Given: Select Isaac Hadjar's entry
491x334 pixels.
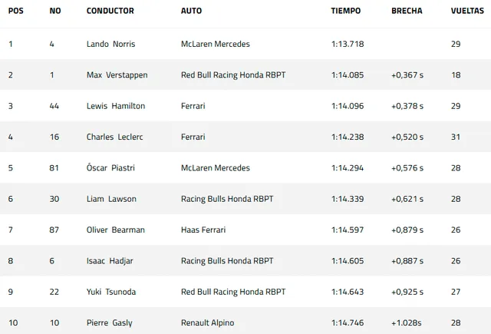Looking at the screenshot, I should (245, 261).
